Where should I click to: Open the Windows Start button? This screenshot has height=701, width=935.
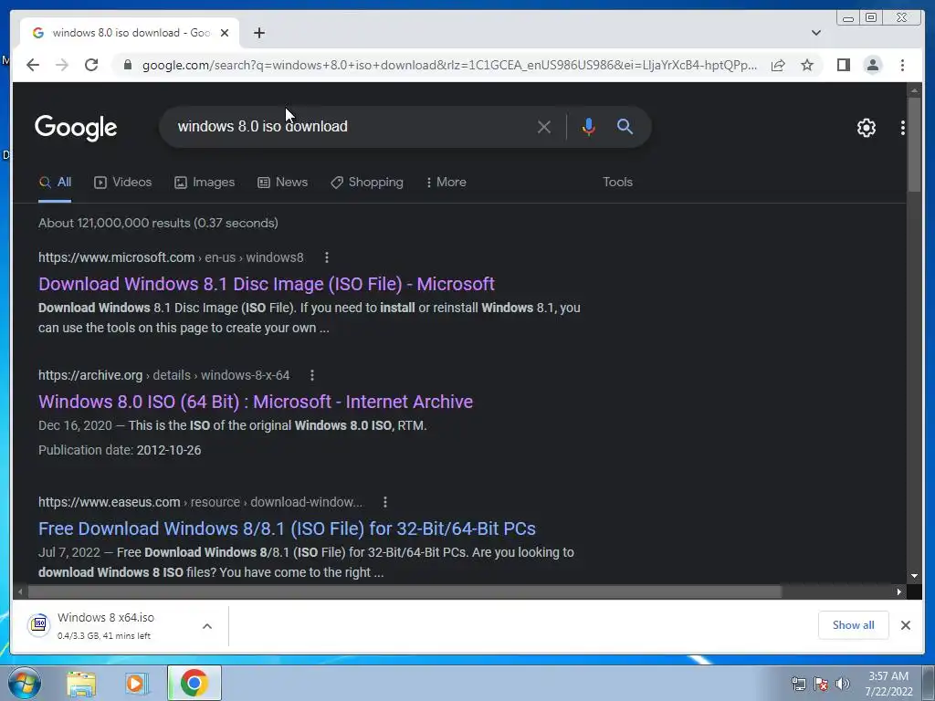(x=24, y=683)
